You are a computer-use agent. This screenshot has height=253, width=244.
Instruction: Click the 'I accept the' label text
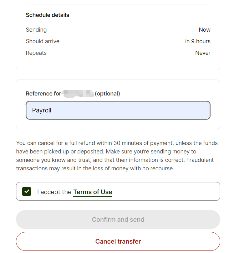[x=54, y=192]
